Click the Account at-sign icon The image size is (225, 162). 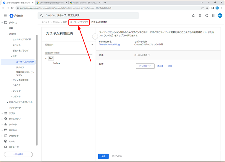[6, 136]
